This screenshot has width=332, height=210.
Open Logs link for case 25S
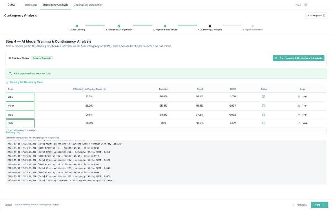click(x=304, y=115)
